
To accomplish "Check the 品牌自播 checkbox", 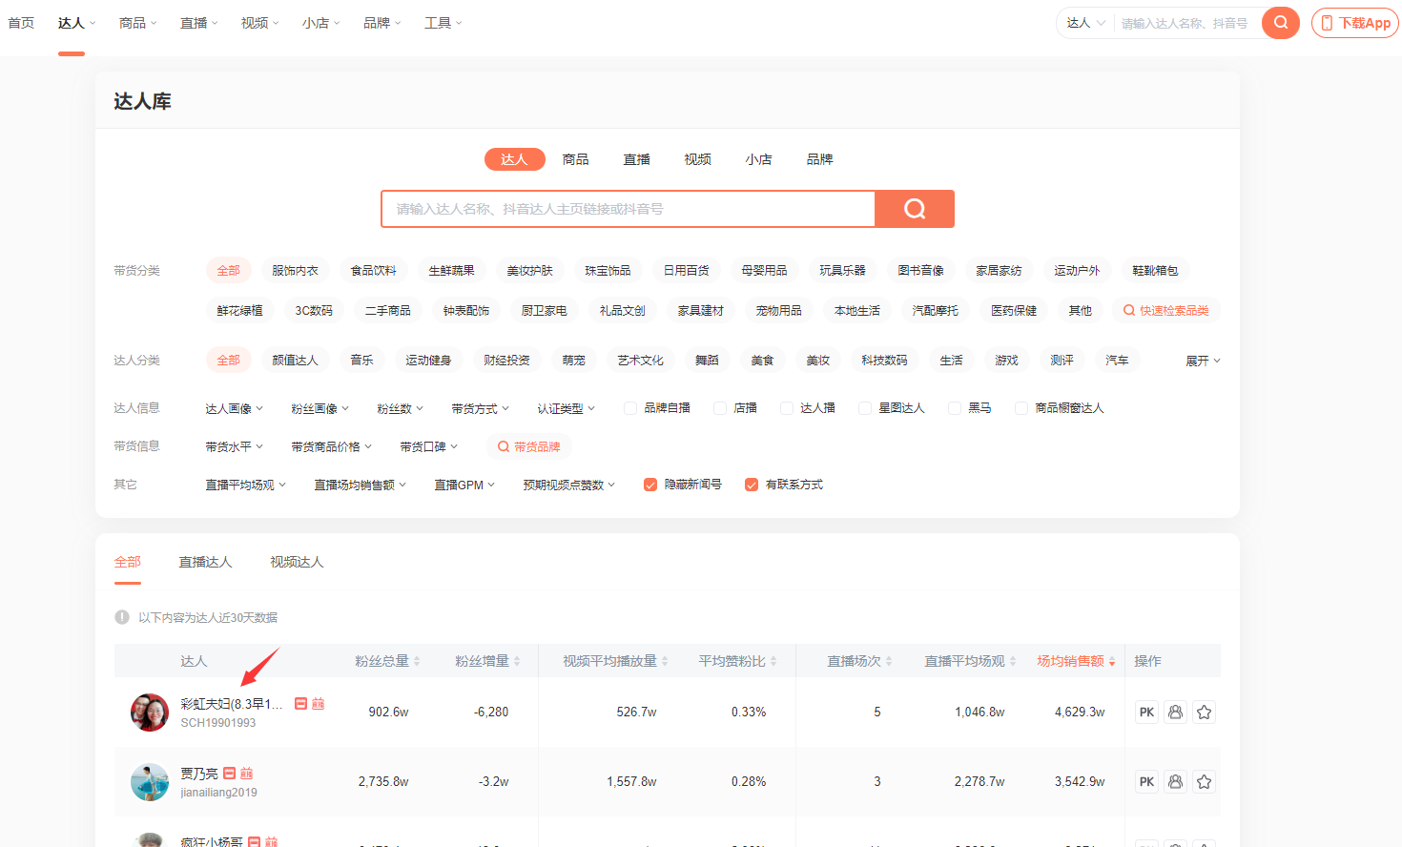I will pos(630,408).
